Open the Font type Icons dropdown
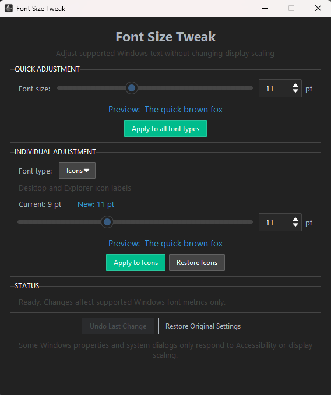 77,171
